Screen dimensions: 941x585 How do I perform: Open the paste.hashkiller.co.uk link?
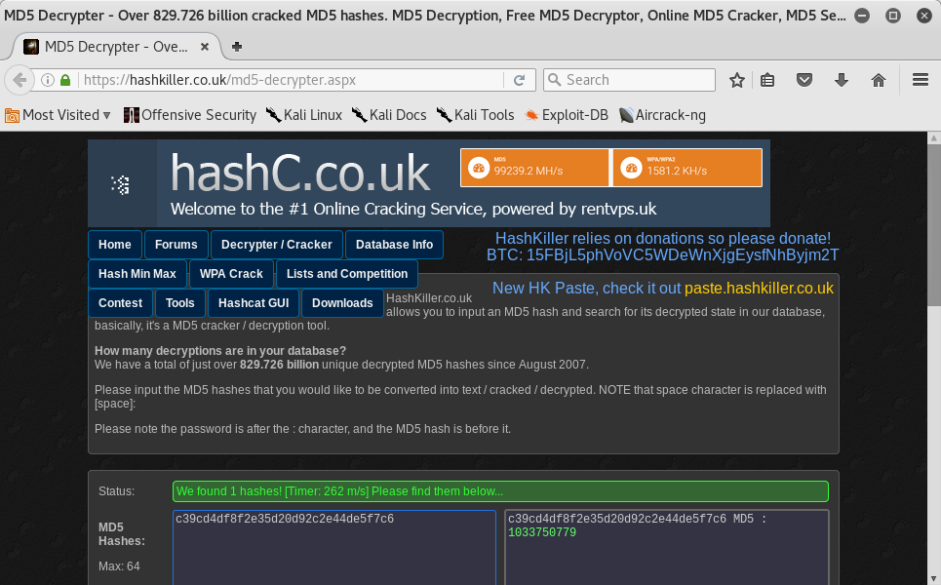click(x=759, y=289)
